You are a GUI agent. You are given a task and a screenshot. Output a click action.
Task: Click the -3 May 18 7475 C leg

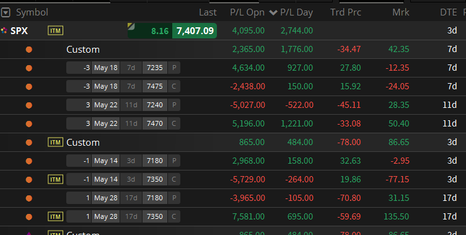pyautogui.click(x=123, y=86)
